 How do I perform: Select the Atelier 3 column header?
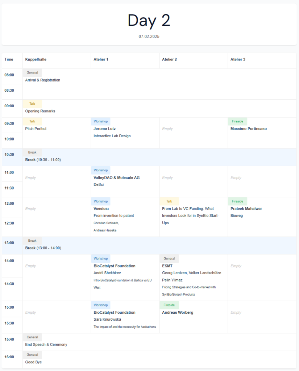[238, 59]
